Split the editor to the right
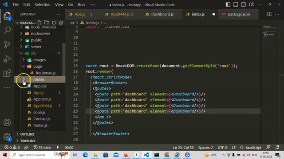The height and width of the screenshot is (159, 284). pos(269,14)
